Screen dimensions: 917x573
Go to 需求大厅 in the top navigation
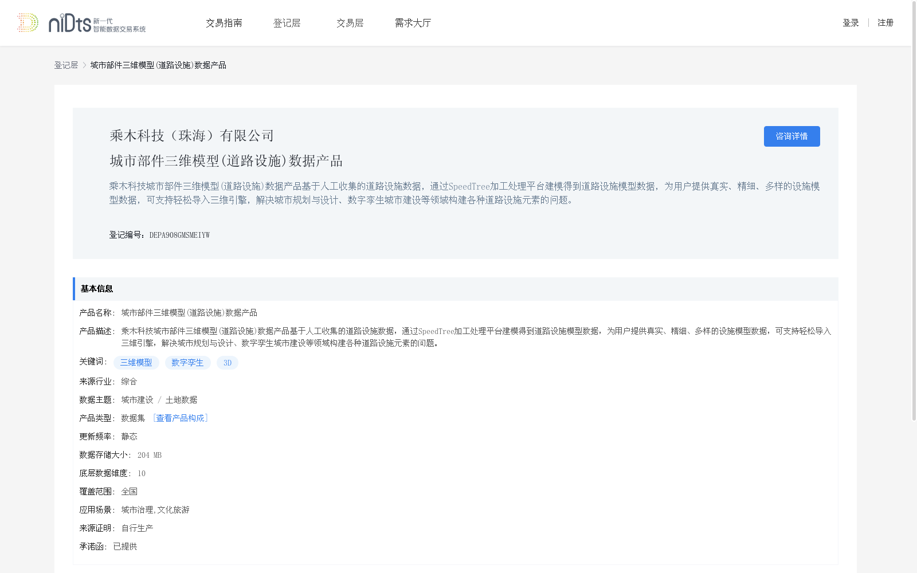413,23
